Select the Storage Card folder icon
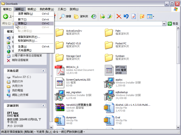 pyautogui.click(x=59, y=58)
